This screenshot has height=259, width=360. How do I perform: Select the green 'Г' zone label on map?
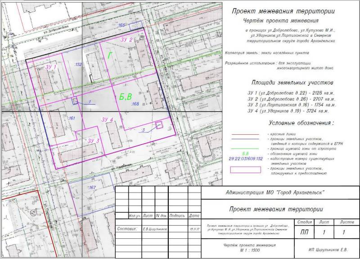pyautogui.click(x=110, y=56)
